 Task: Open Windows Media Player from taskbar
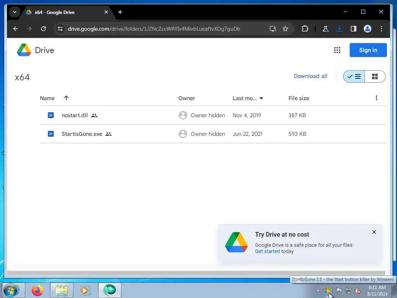point(85,290)
